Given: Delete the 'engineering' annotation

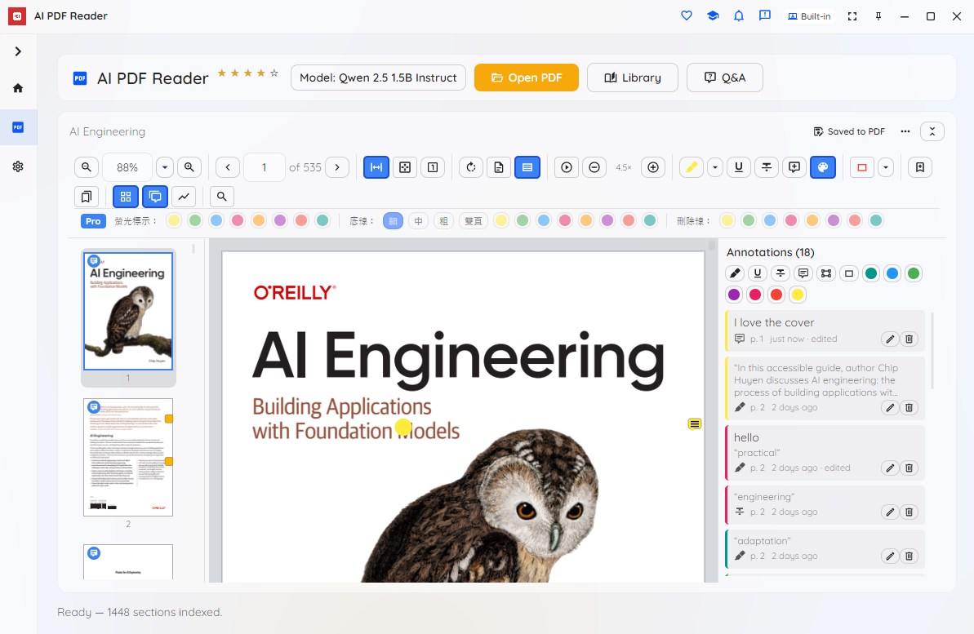Looking at the screenshot, I should point(909,512).
